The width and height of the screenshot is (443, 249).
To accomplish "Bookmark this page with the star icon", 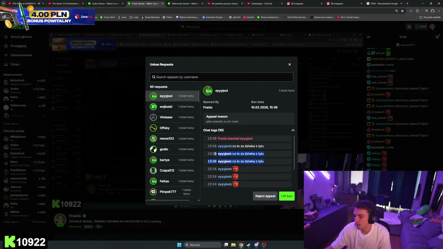I will (x=402, y=11).
